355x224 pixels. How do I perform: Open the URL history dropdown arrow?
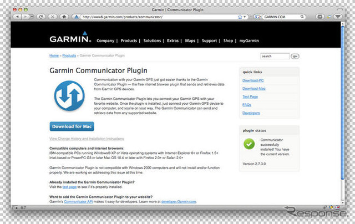click(245, 17)
